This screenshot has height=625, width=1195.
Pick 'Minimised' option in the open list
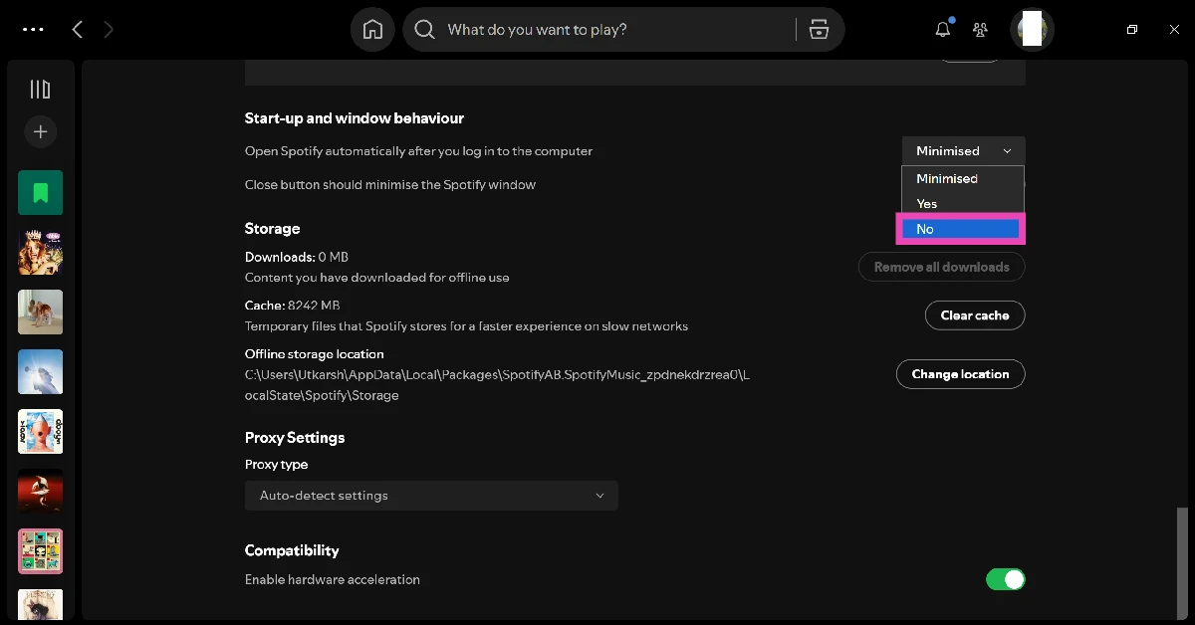pos(960,179)
